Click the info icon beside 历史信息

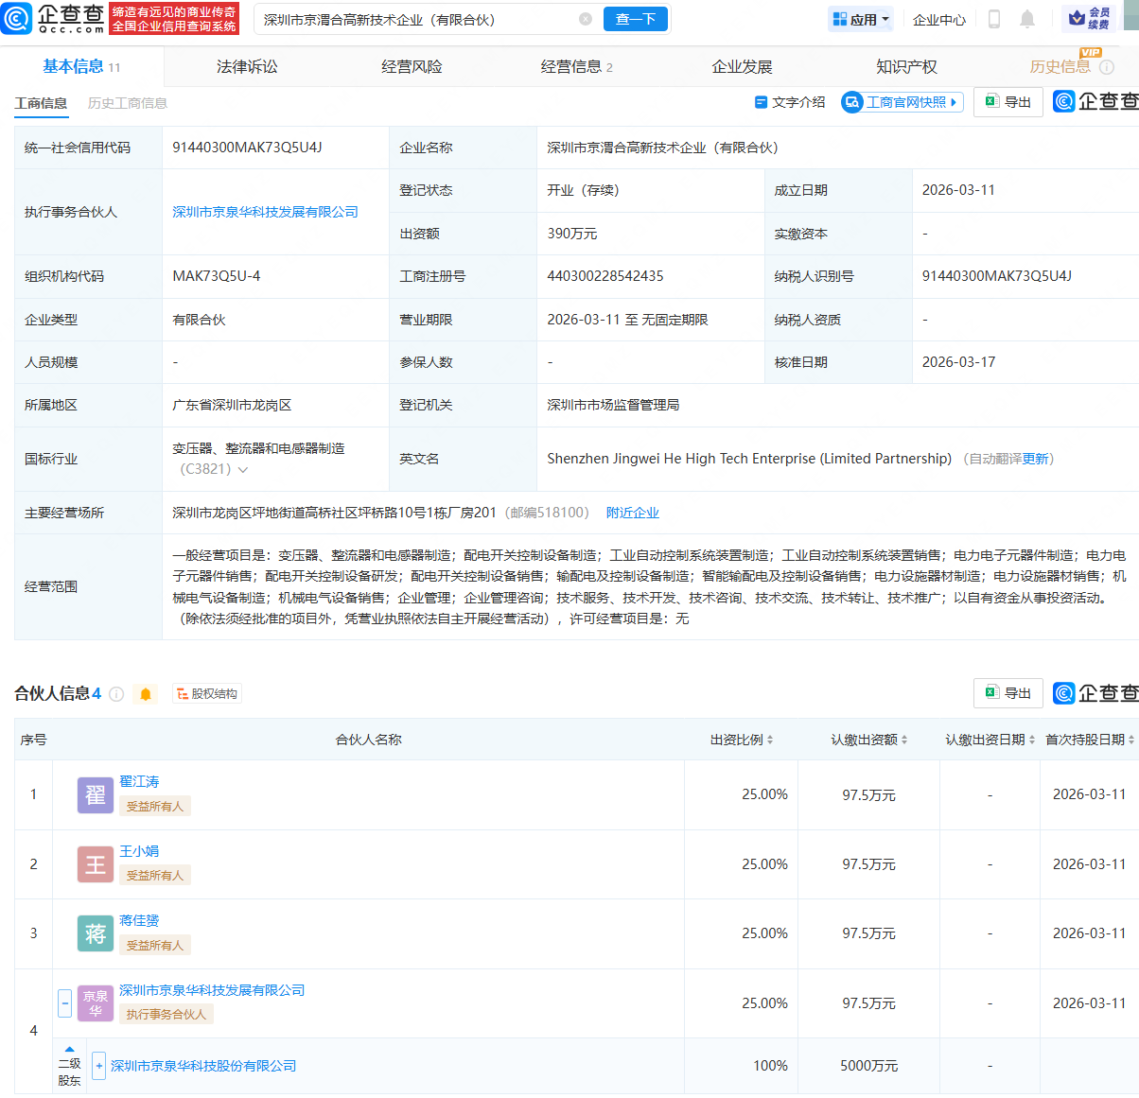[x=1107, y=67]
